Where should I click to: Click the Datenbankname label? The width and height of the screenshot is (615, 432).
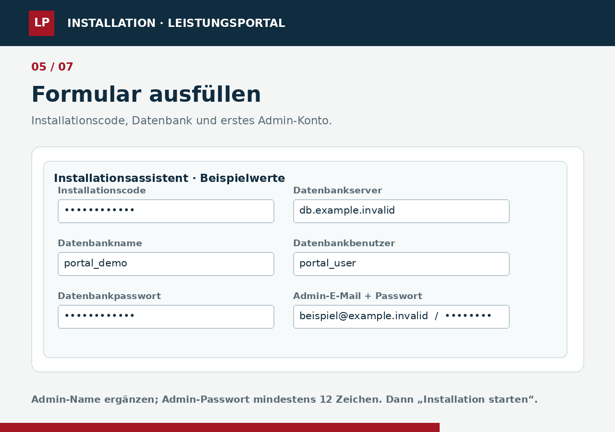100,243
